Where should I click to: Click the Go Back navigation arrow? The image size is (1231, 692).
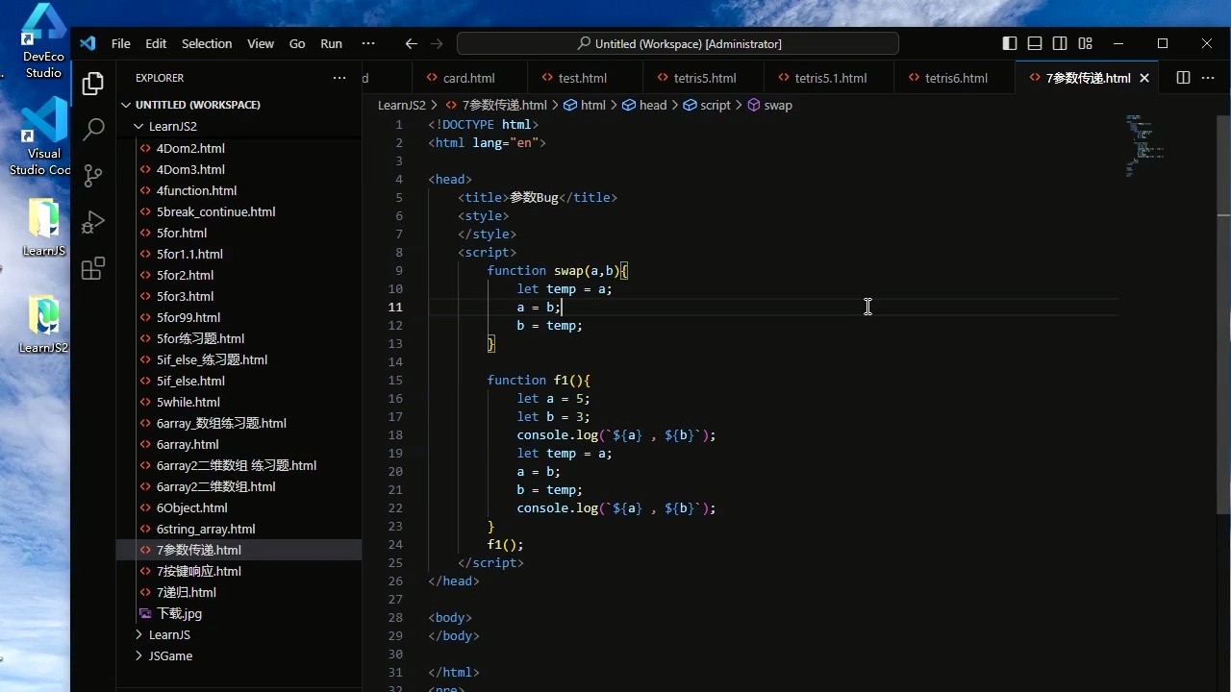coord(412,43)
